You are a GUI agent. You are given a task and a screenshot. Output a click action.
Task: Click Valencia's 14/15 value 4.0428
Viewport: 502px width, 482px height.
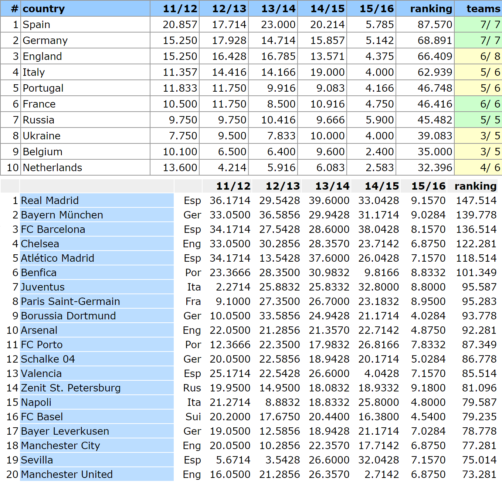(x=382, y=373)
